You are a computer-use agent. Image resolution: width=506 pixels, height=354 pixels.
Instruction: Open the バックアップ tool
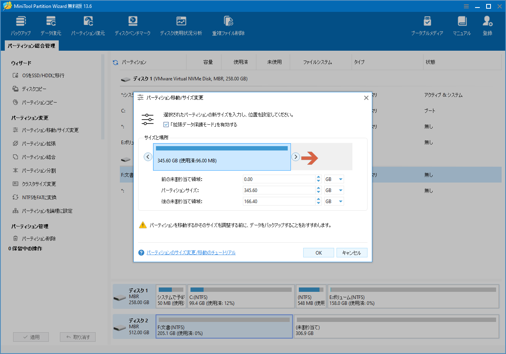tap(21, 25)
